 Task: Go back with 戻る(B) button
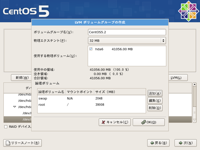tap(158, 143)
